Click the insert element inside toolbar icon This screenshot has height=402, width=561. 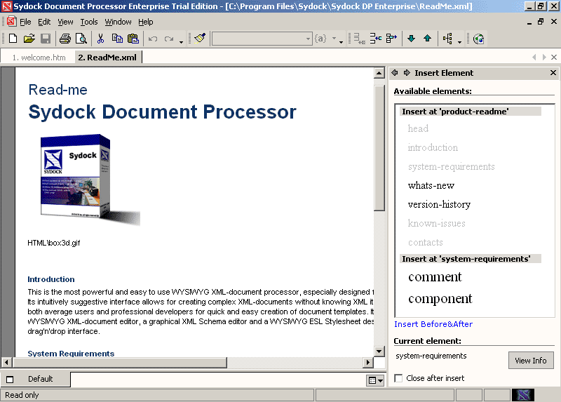pos(375,39)
